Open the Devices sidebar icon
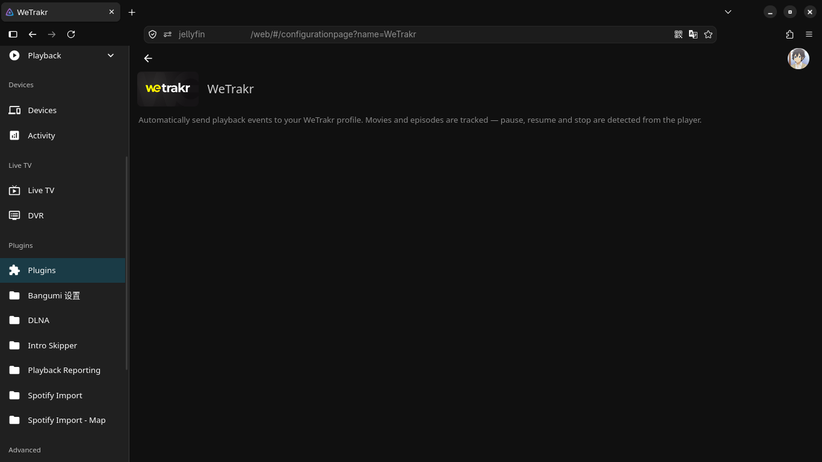This screenshot has height=462, width=822. [14, 110]
